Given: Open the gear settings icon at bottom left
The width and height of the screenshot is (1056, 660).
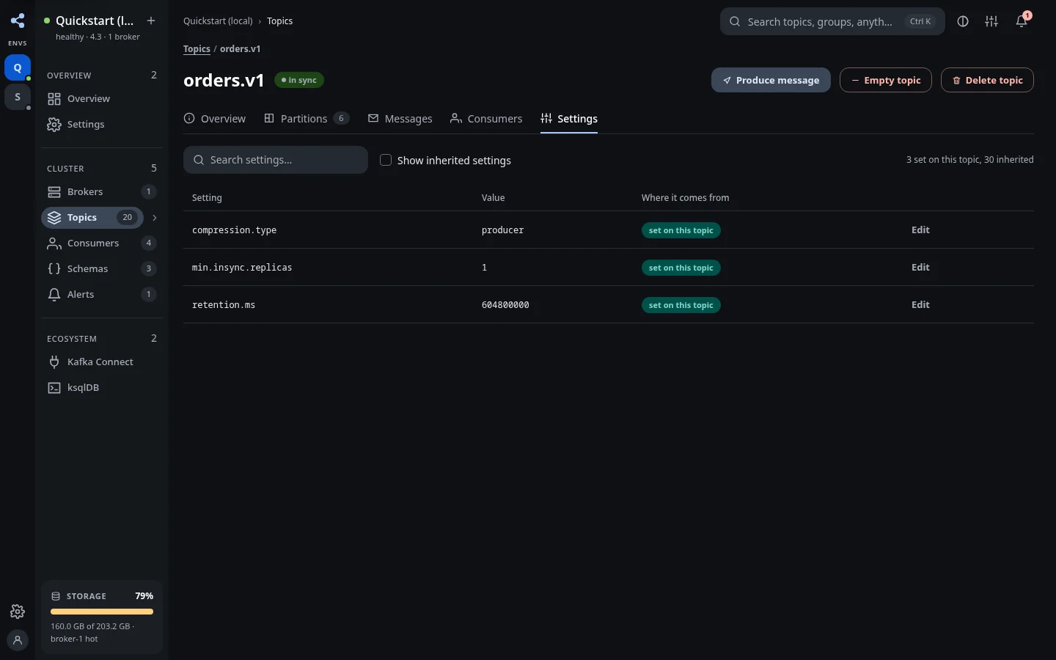Looking at the screenshot, I should pyautogui.click(x=18, y=612).
